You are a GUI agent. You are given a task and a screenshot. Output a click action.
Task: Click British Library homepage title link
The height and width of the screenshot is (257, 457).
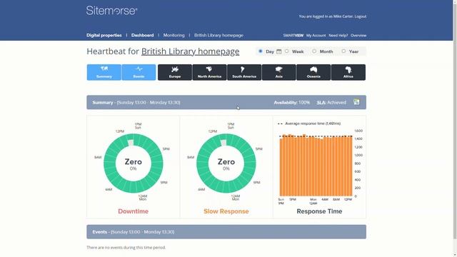[191, 51]
